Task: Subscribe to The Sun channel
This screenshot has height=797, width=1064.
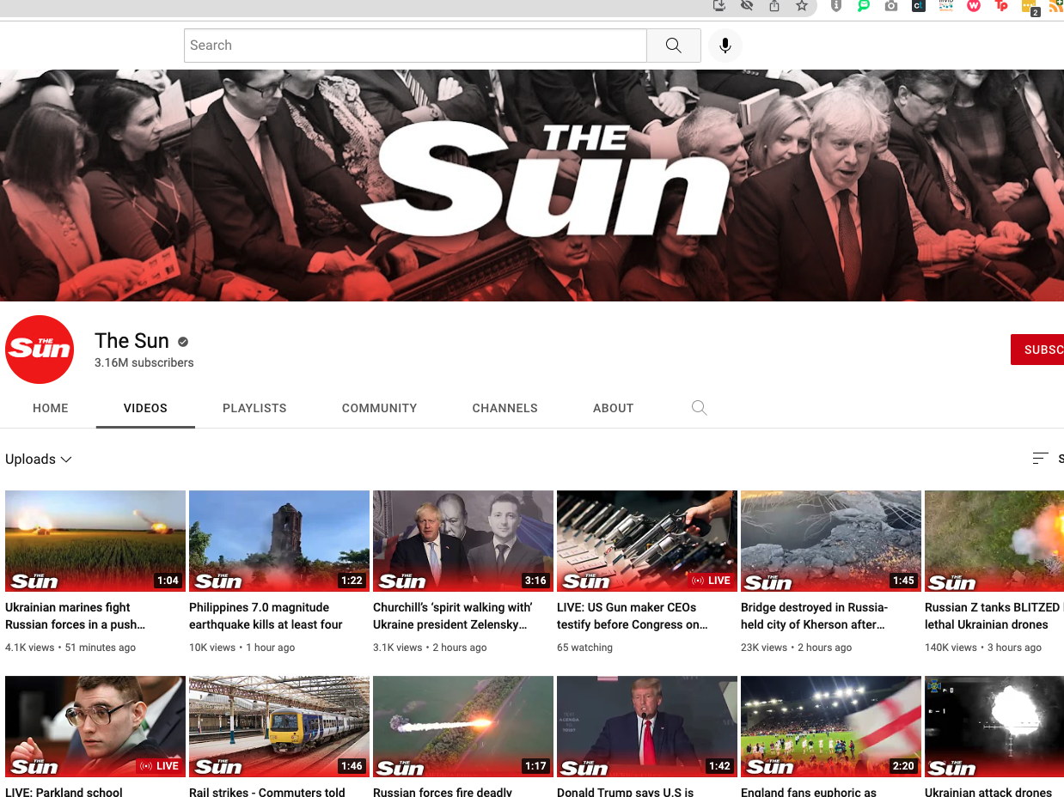Action: point(1037,350)
